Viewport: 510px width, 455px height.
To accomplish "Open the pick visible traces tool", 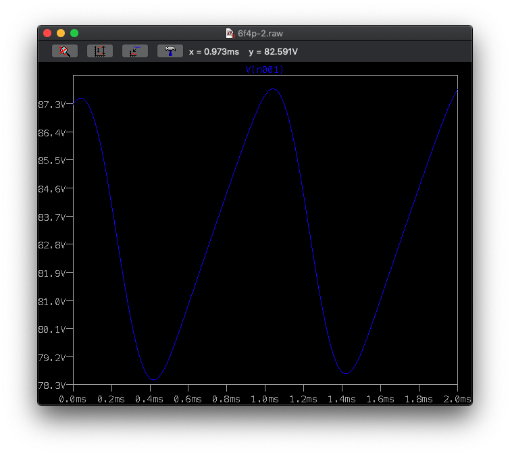I will point(135,51).
